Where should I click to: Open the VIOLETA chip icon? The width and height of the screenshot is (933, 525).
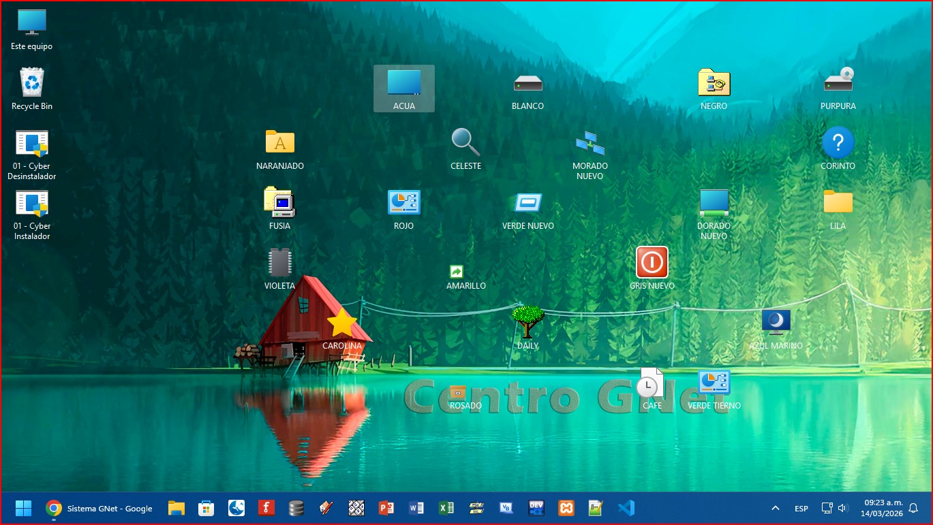click(x=279, y=263)
